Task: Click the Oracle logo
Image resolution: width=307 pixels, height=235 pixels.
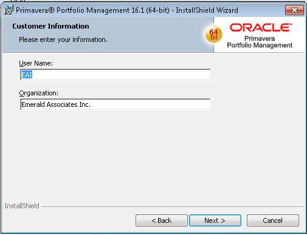Action: point(261,27)
